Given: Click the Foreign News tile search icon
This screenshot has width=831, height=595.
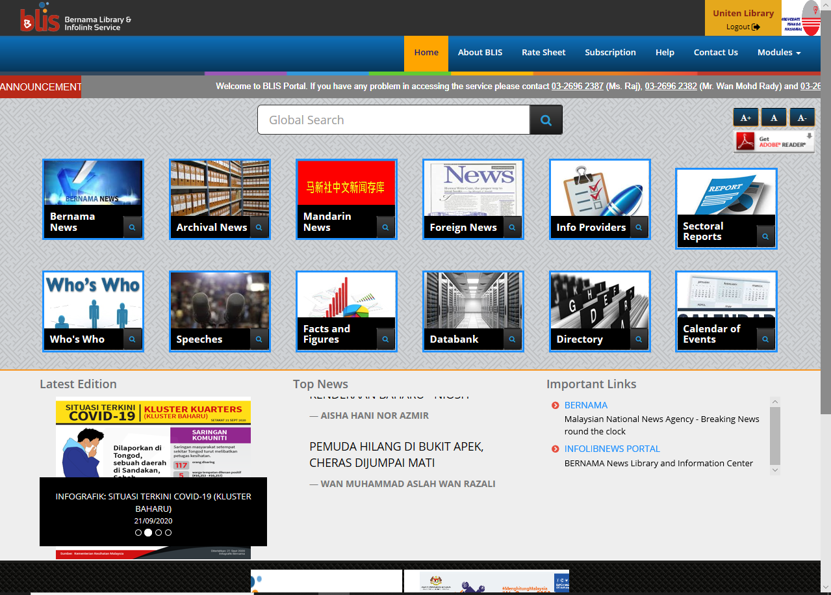Looking at the screenshot, I should coord(512,228).
